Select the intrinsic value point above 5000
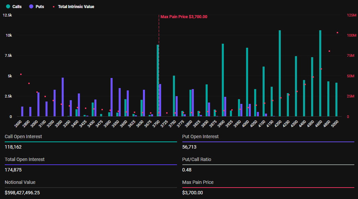This screenshot has width=358, height=199. click(337, 33)
